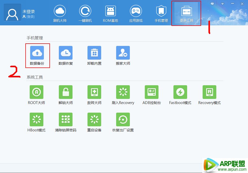This screenshot has width=248, height=173.
Task: Open the feedback message bubble icon
Action: pyautogui.click(x=212, y=4)
